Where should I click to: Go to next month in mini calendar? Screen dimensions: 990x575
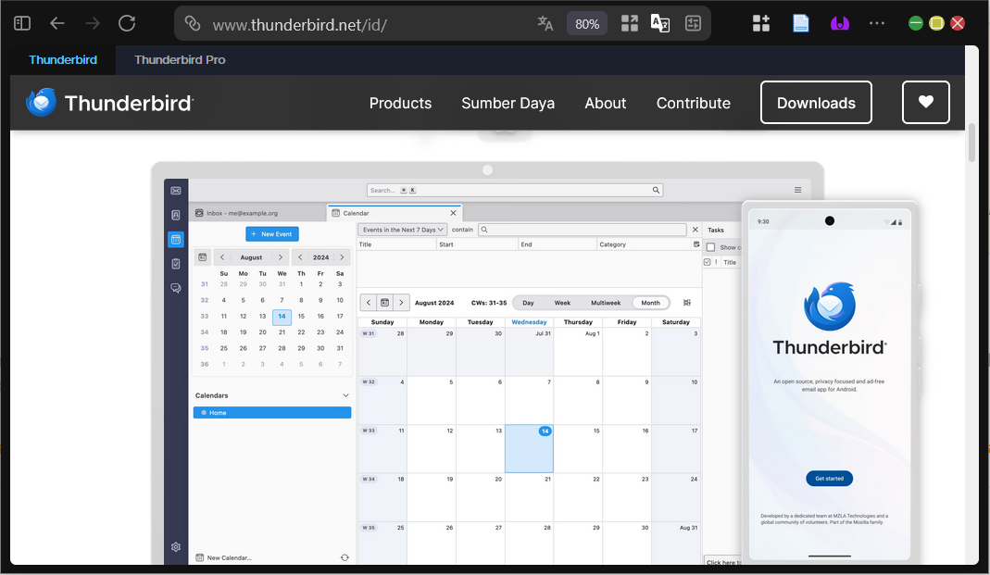coord(281,256)
